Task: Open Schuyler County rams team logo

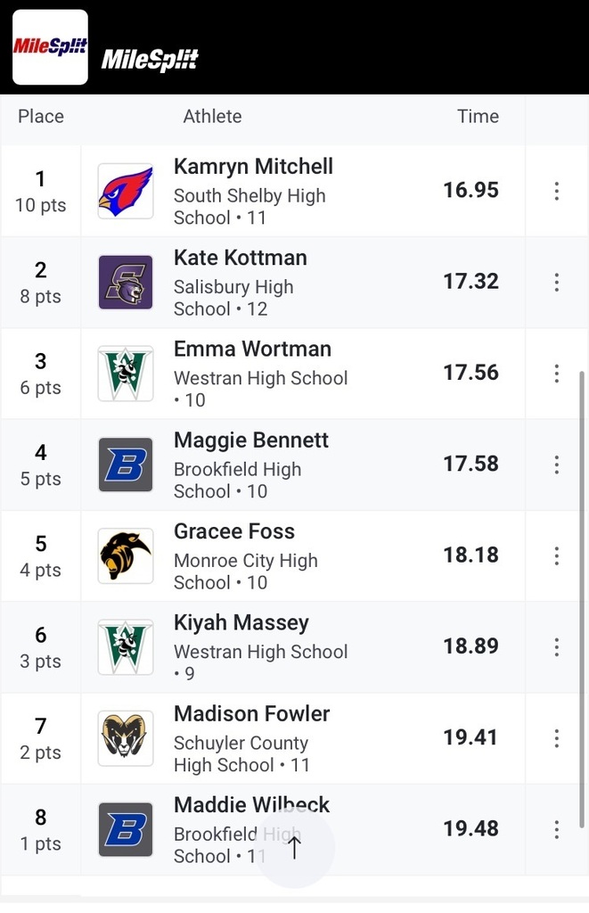Action: (x=126, y=738)
